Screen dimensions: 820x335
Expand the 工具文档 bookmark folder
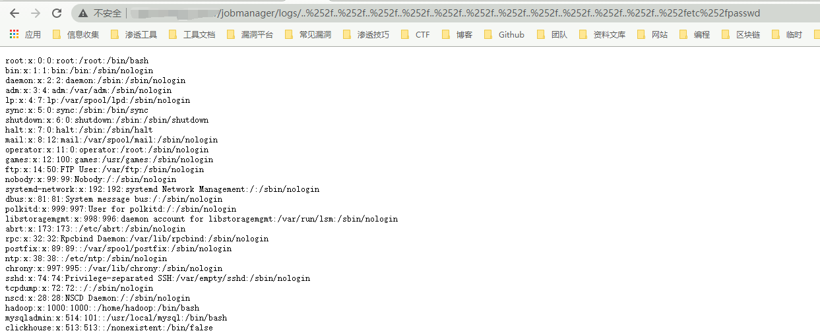[192, 34]
